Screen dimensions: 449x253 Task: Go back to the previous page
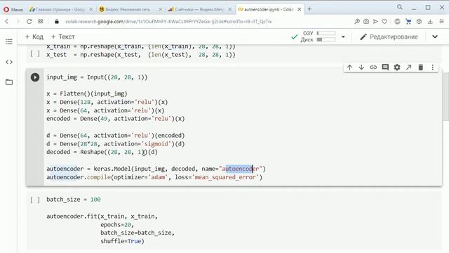(7, 22)
